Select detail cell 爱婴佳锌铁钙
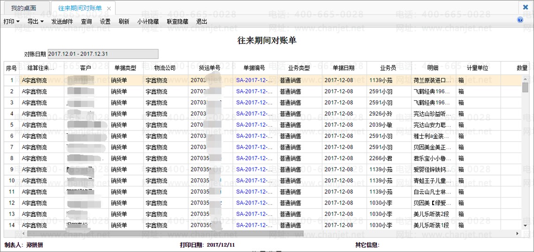 434,169
